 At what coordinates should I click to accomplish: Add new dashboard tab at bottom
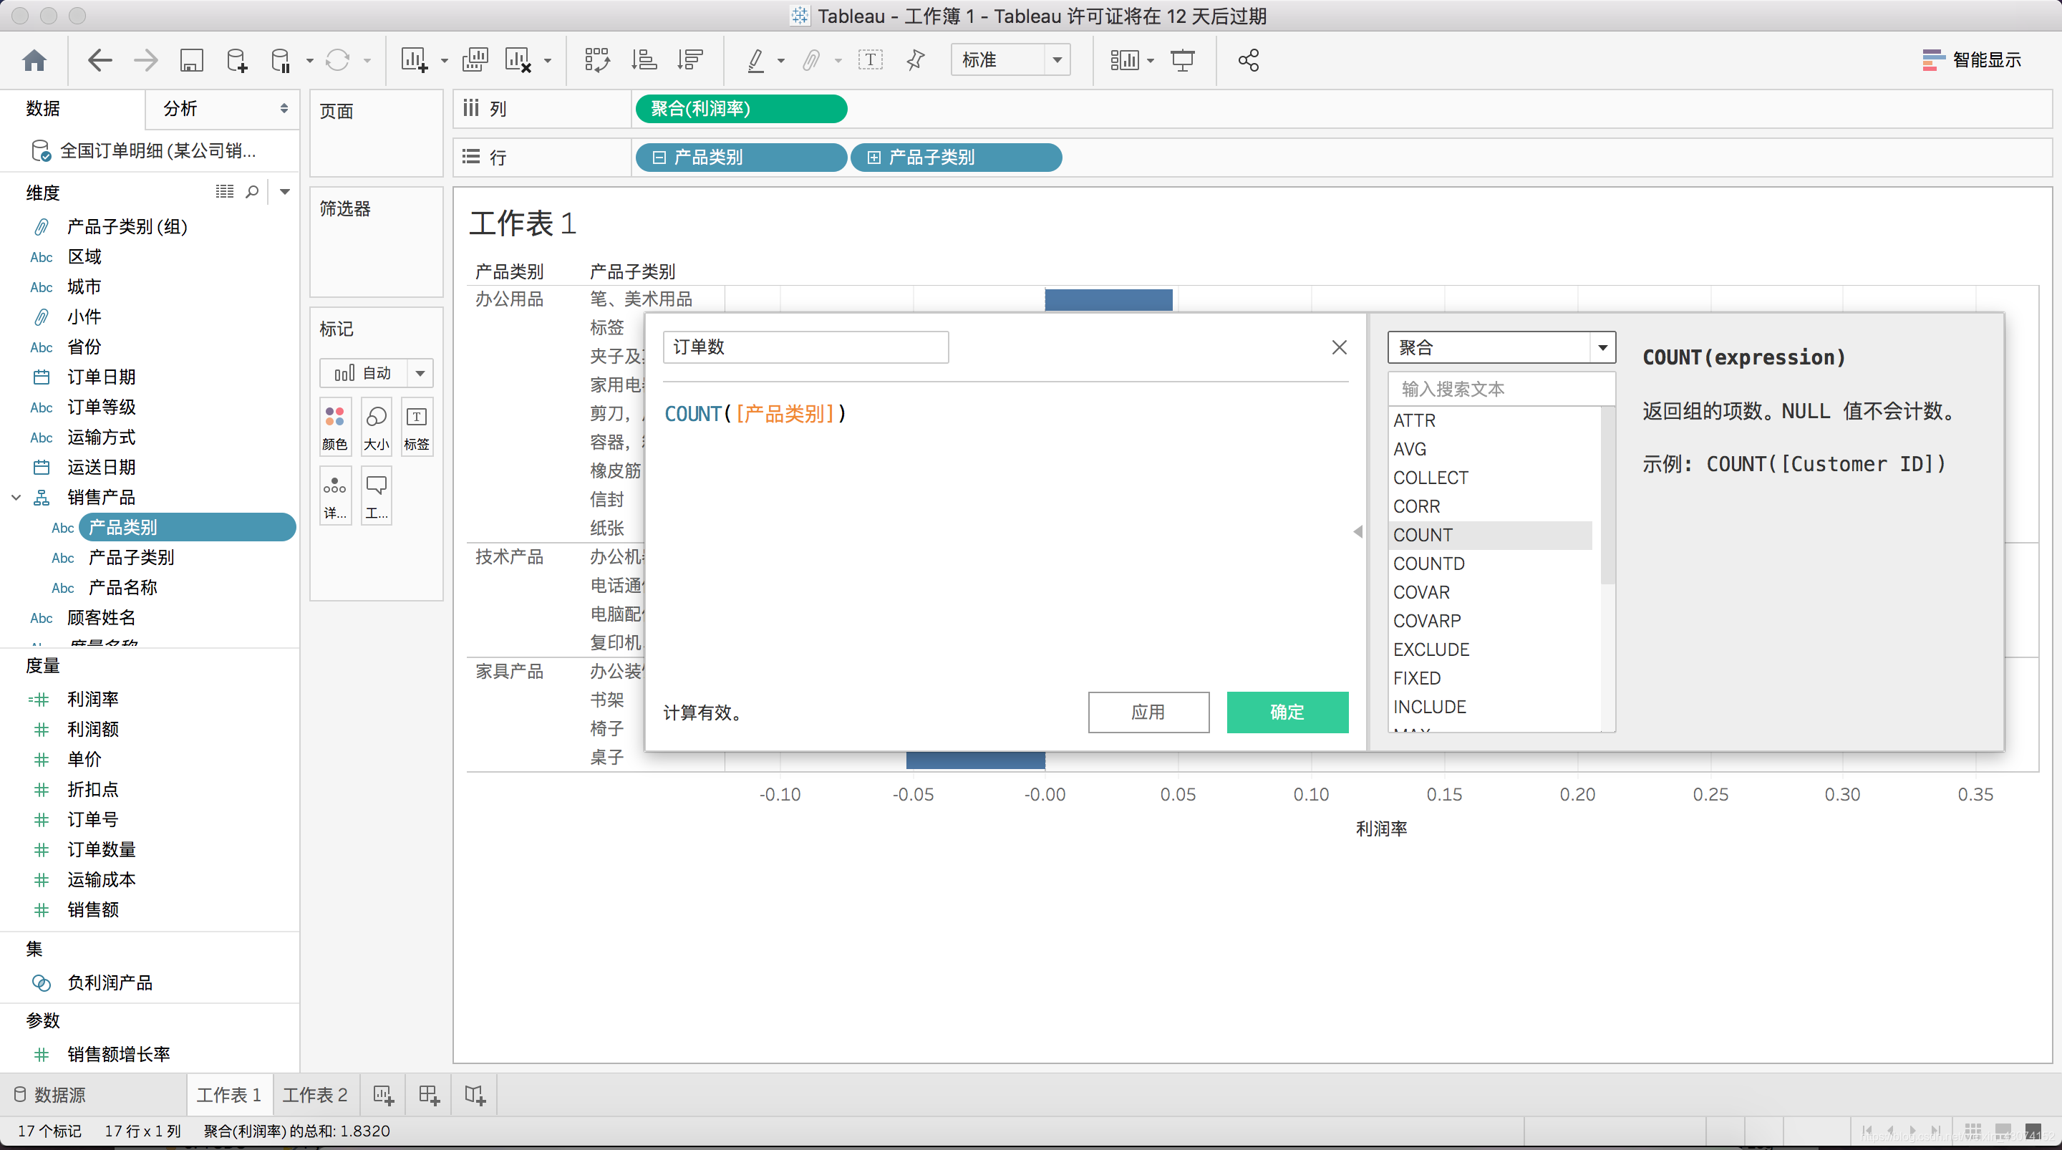pos(429,1095)
